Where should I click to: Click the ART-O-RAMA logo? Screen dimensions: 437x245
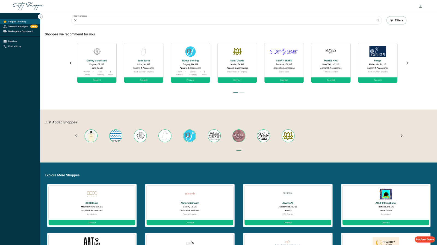pyautogui.click(x=92, y=241)
